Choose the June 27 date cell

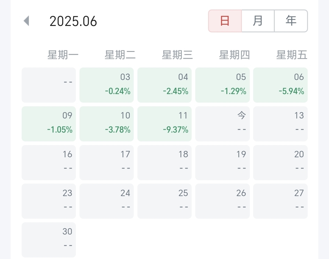[x=280, y=201]
